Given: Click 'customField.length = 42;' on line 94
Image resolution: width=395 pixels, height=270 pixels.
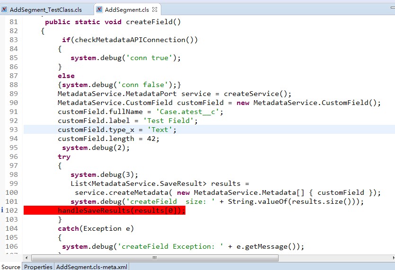Looking at the screenshot, I should pyautogui.click(x=109, y=139).
